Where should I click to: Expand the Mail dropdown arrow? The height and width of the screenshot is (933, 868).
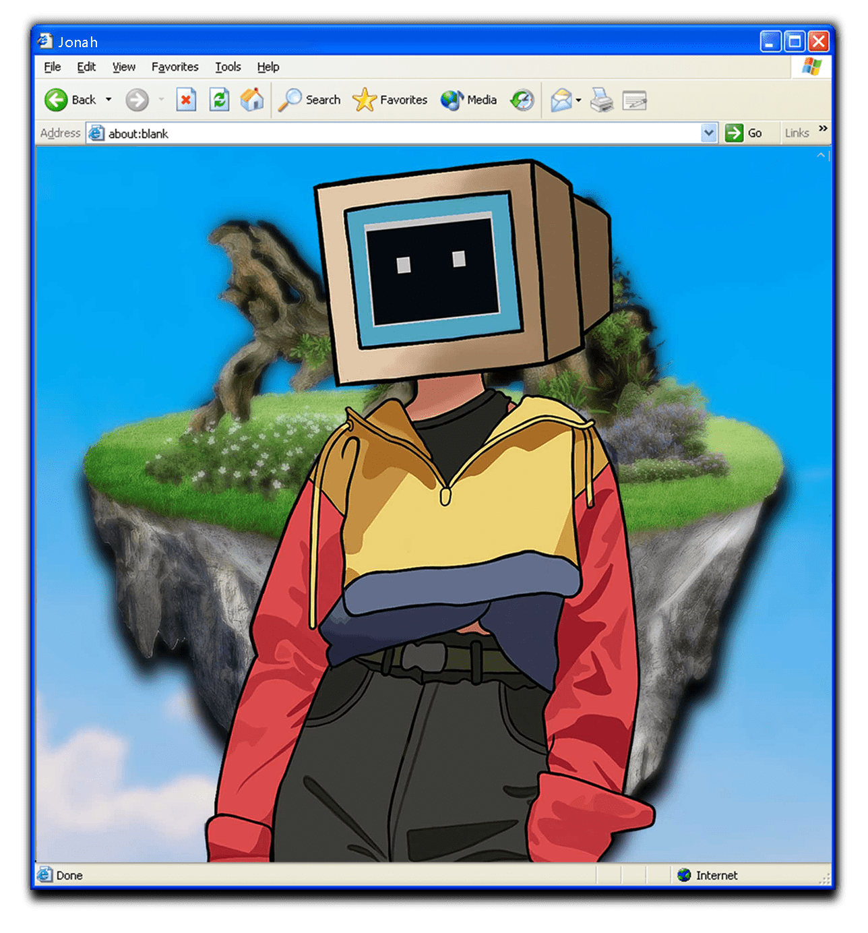[x=578, y=100]
